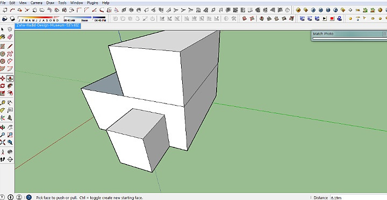This screenshot has height=200, width=387.
Task: Select the pink Eraser tool
Action: tap(10, 36)
